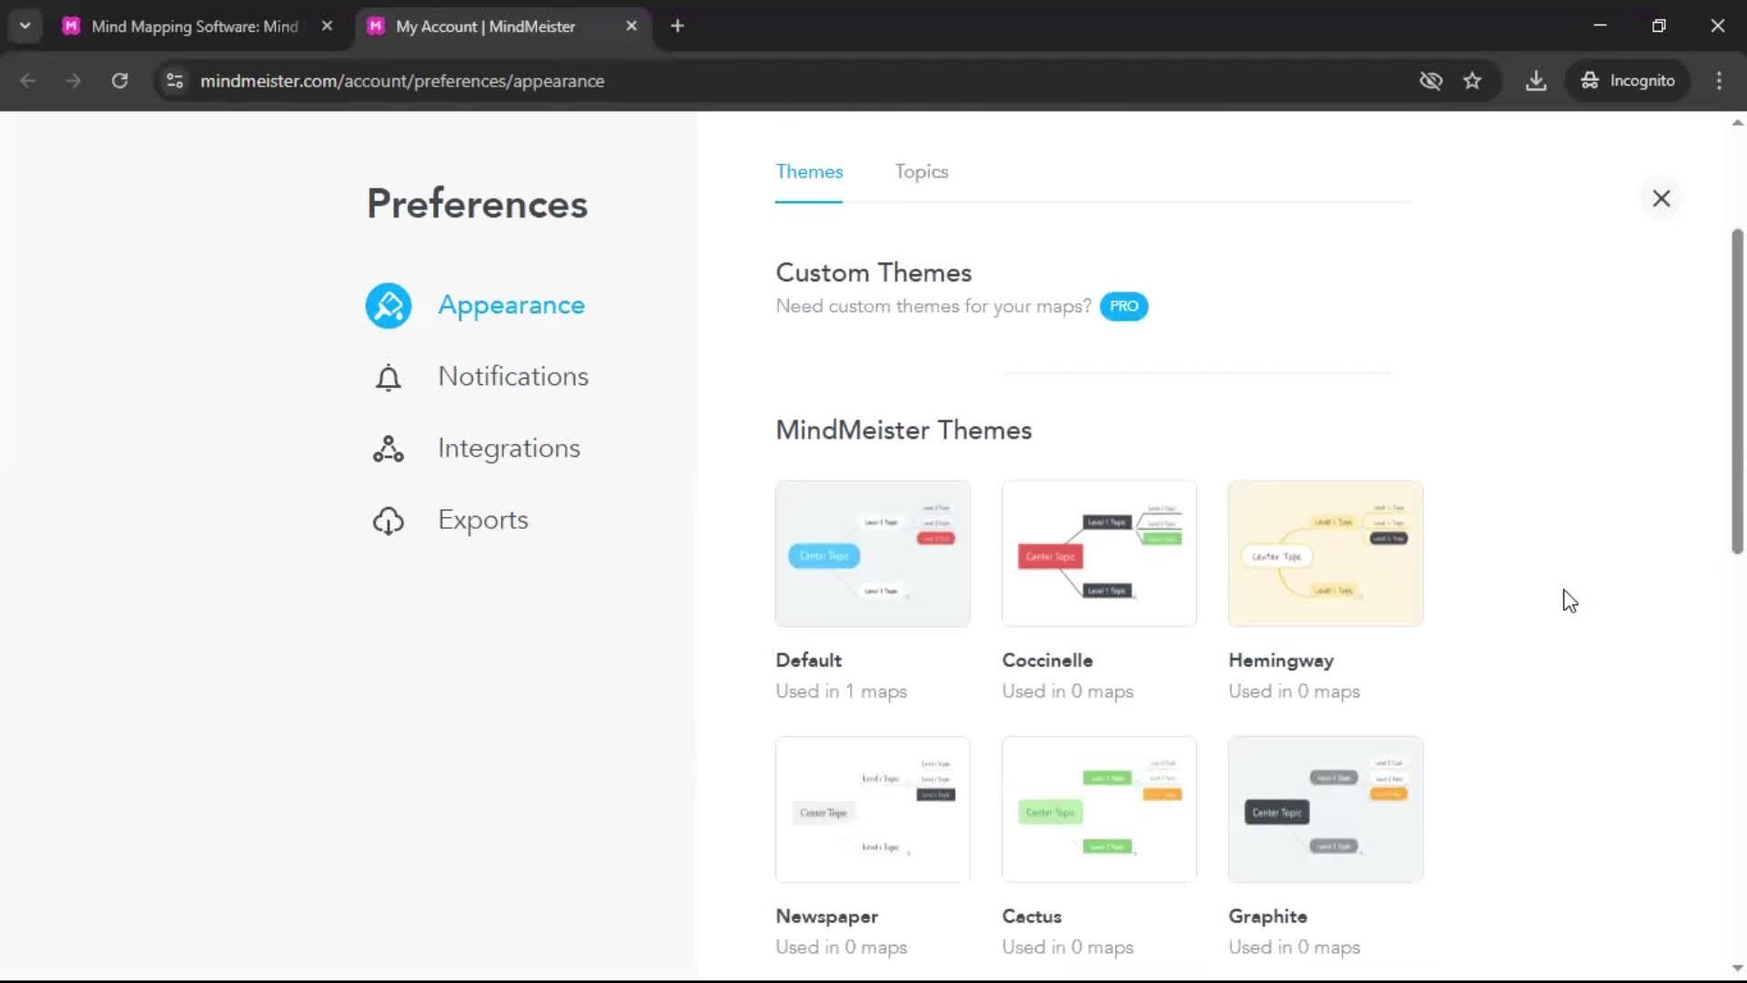Click the scrollbar down arrow
Screen dimensions: 1747x983
point(1737,968)
